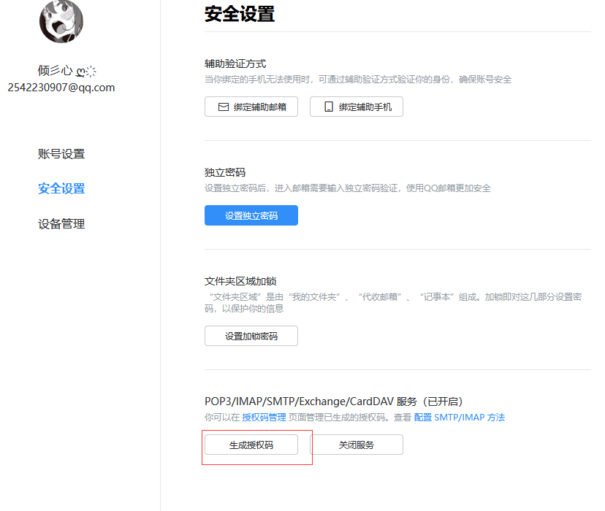Open 账号设置 in the sidebar

[61, 154]
